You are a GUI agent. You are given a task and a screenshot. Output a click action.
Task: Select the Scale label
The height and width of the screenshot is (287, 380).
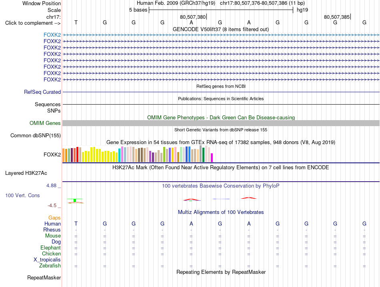(54, 10)
